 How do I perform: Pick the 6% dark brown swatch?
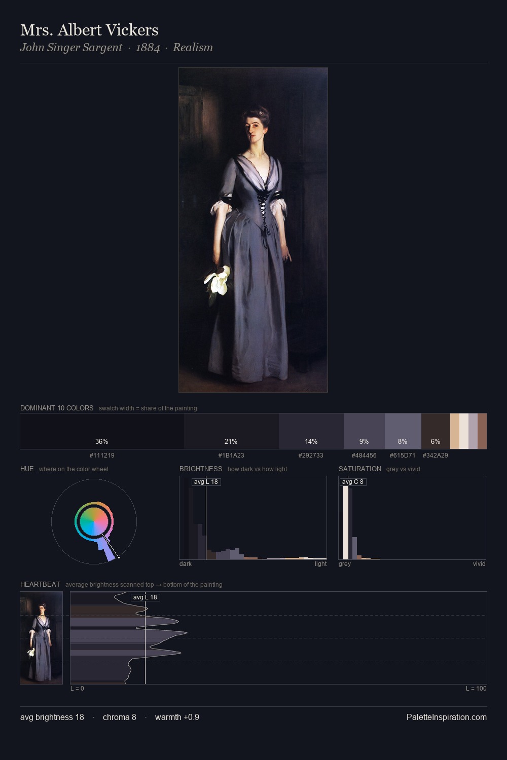click(x=436, y=431)
